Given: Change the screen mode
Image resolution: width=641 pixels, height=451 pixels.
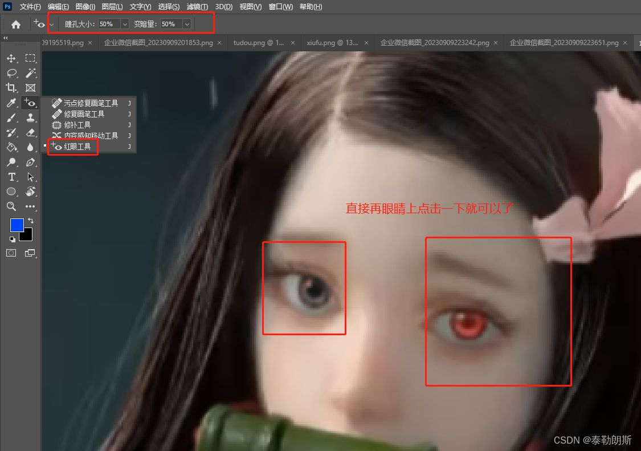Looking at the screenshot, I should point(30,253).
